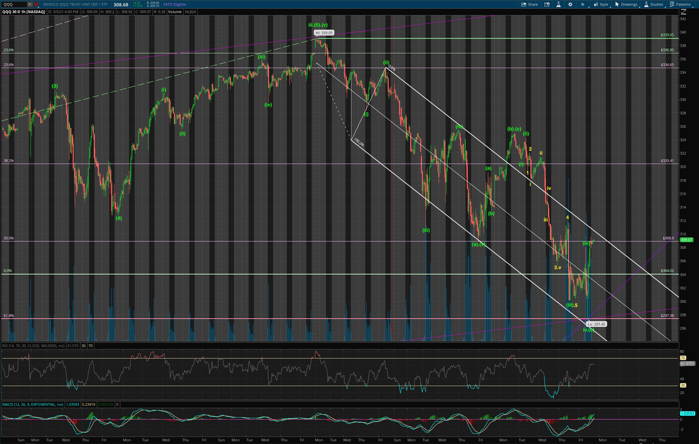Click the RSI 70 overbought level tag
The height and width of the screenshot is (444, 699).
[x=683, y=358]
